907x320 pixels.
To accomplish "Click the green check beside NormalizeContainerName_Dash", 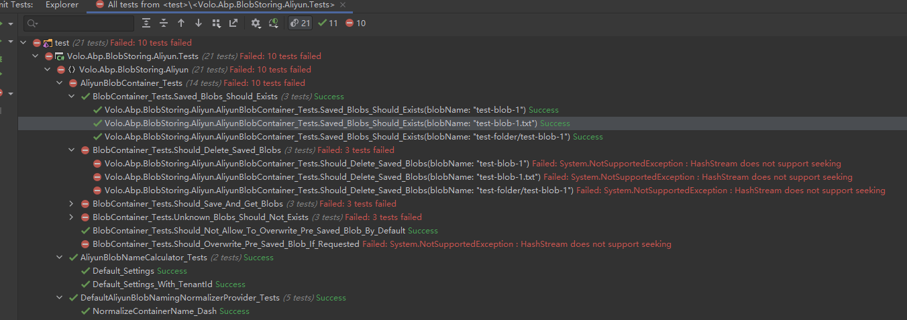I will click(85, 311).
